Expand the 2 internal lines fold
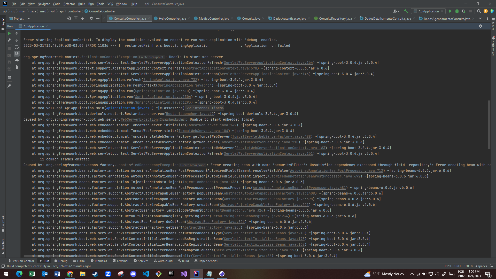Viewport: 496px width, 279px height. pyautogui.click(x=205, y=108)
